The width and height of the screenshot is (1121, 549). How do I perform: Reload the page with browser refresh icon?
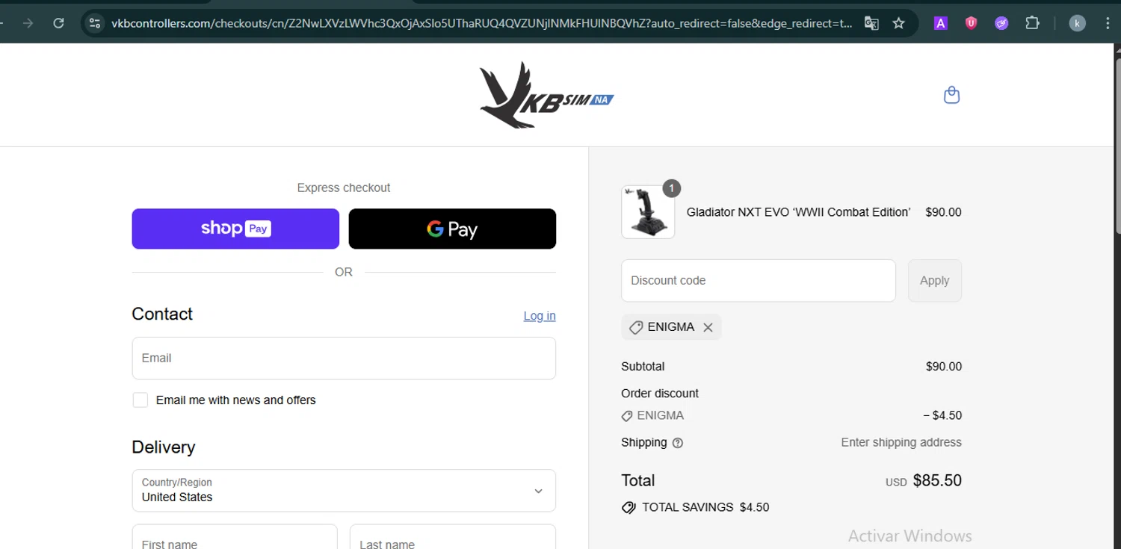[58, 23]
